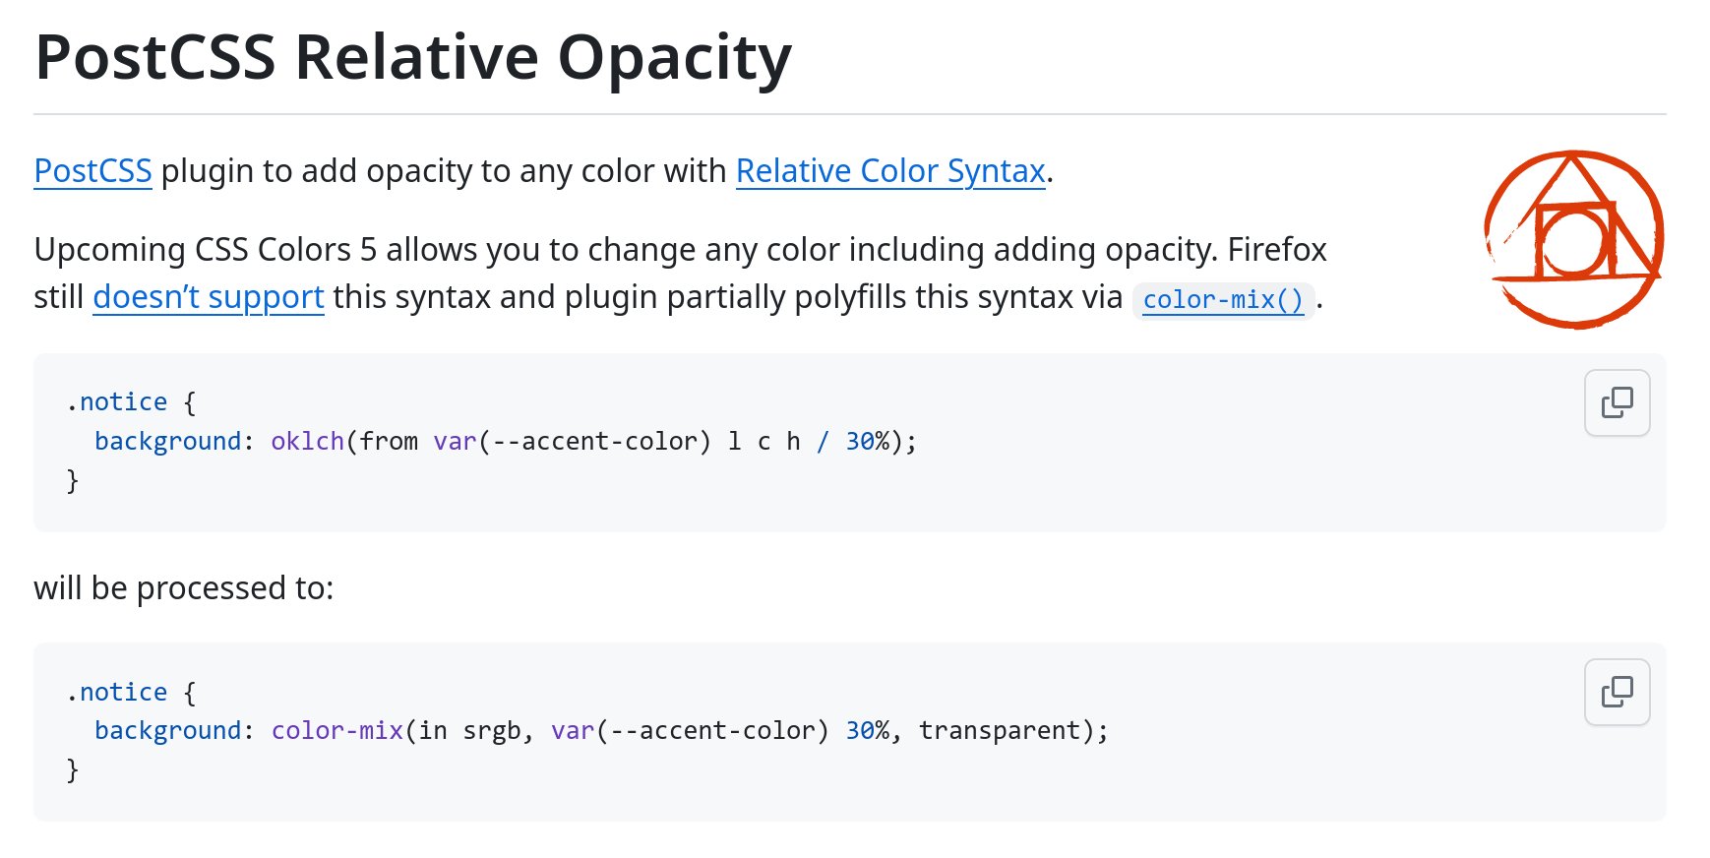Viewport: 1710px width, 858px height.
Task: Click the PostCSS logo image
Action: (x=1574, y=239)
